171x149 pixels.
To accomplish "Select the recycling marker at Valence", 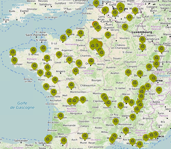I will pos(133,116).
